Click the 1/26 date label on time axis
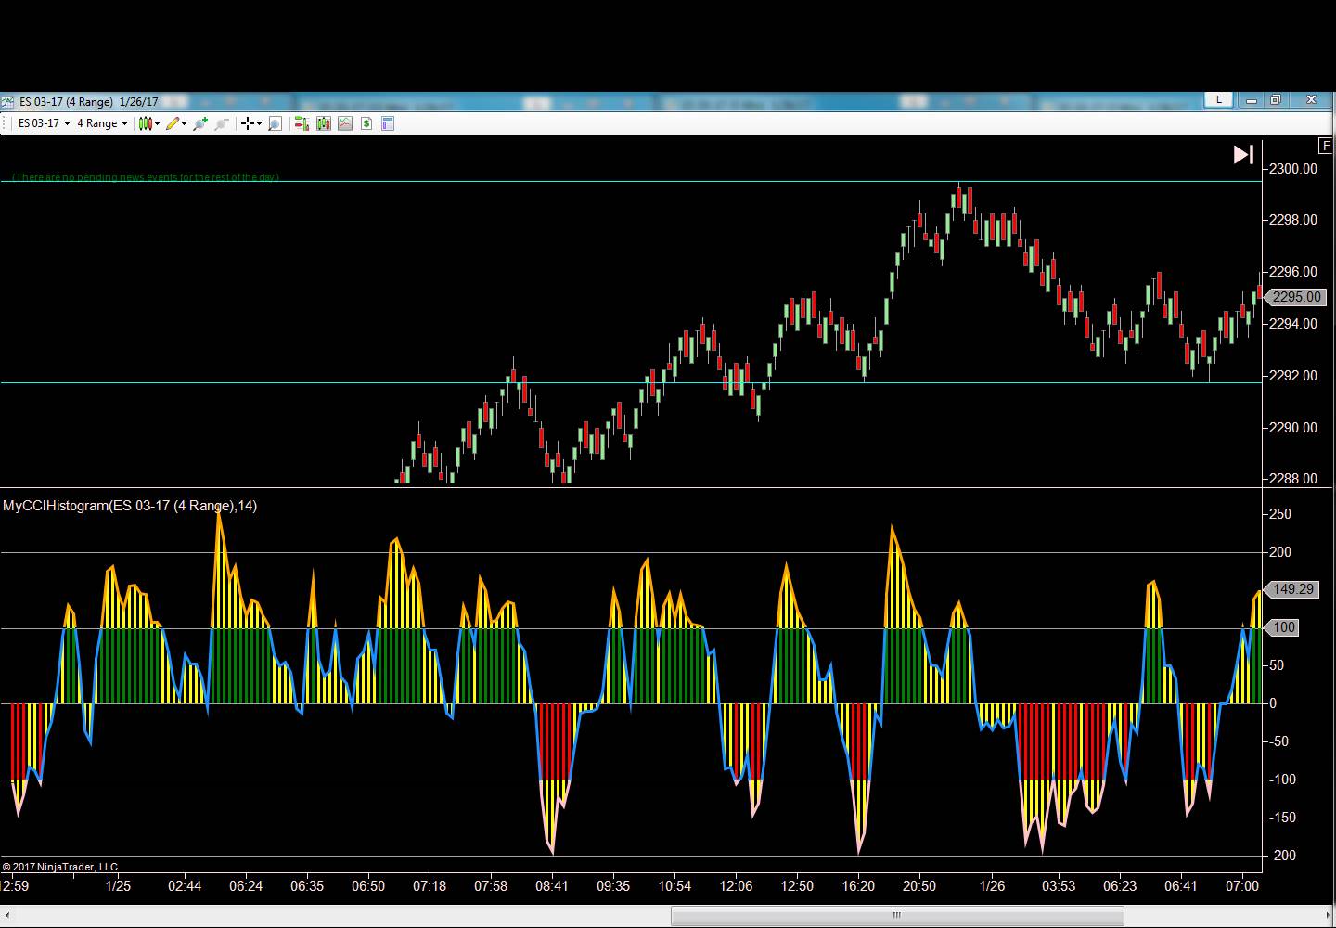 click(993, 886)
